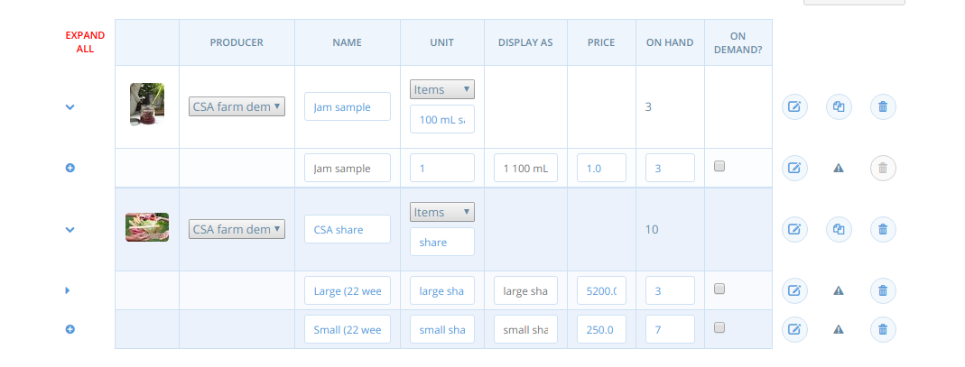The width and height of the screenshot is (965, 367).
Task: Delete the Small (22 wee variant
Action: [883, 329]
